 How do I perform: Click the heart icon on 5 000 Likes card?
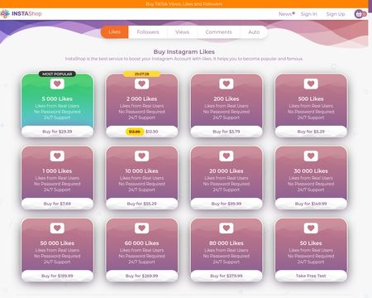(x=57, y=84)
